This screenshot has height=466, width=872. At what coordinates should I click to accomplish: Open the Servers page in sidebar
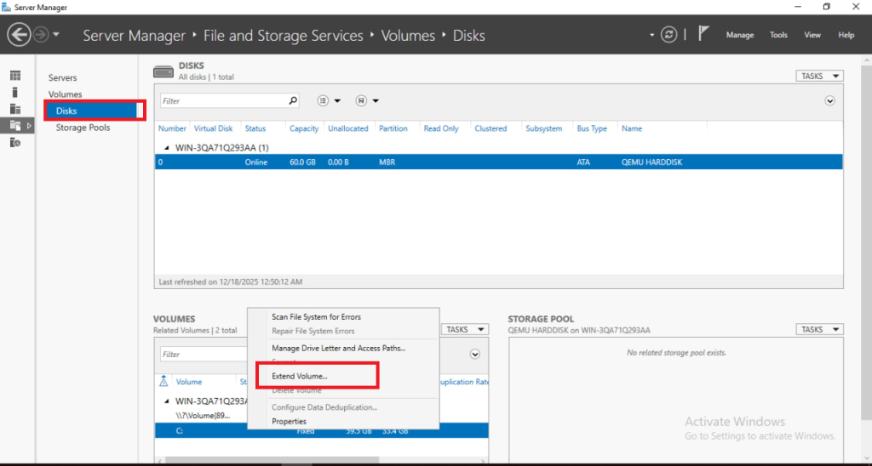click(x=62, y=77)
